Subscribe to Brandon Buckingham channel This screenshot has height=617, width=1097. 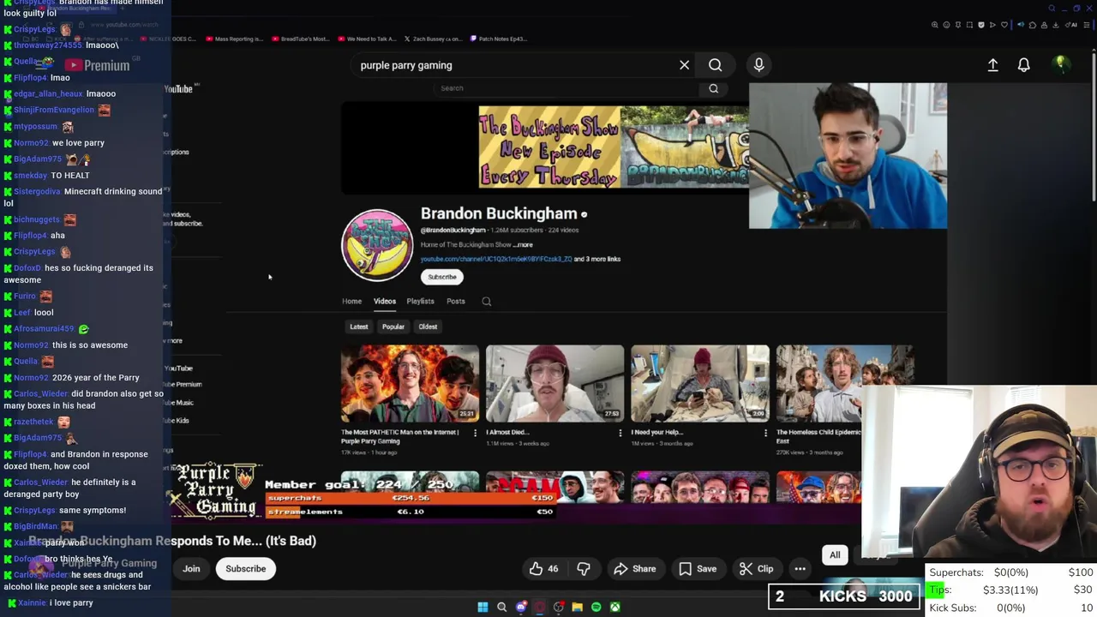click(442, 277)
